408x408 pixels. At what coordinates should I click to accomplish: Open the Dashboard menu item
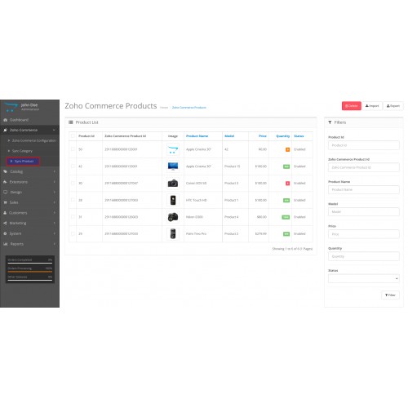[x=29, y=120]
